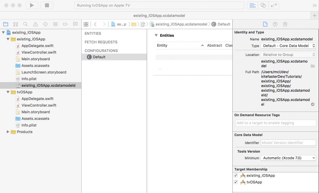Open the Type dropdown for Core Data Model
The width and height of the screenshot is (319, 193).
click(x=288, y=46)
